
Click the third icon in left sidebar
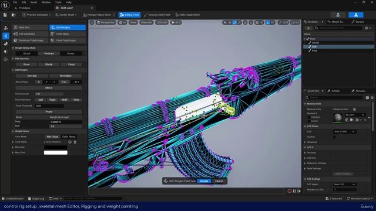click(6, 44)
